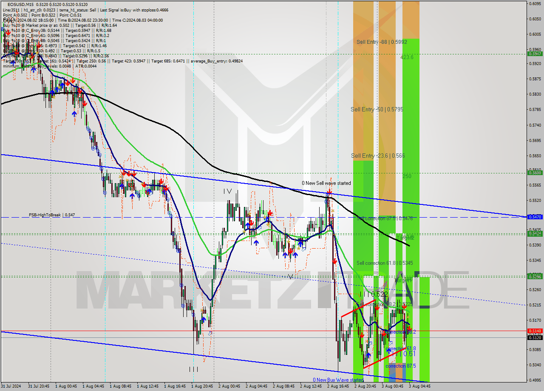Click the 'I I I 0.522' wave label
This screenshot has height=391, width=544.
pyautogui.click(x=374, y=294)
